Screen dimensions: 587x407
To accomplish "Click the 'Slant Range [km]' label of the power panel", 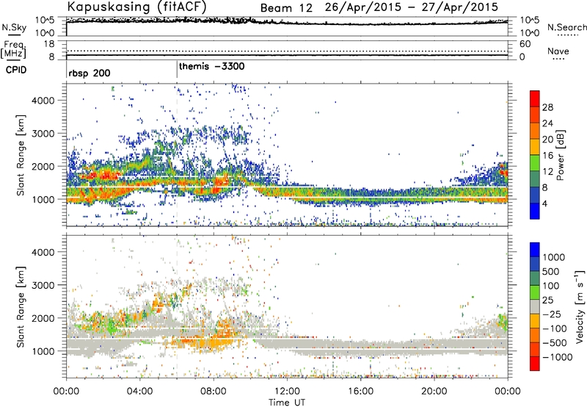I will (21, 155).
